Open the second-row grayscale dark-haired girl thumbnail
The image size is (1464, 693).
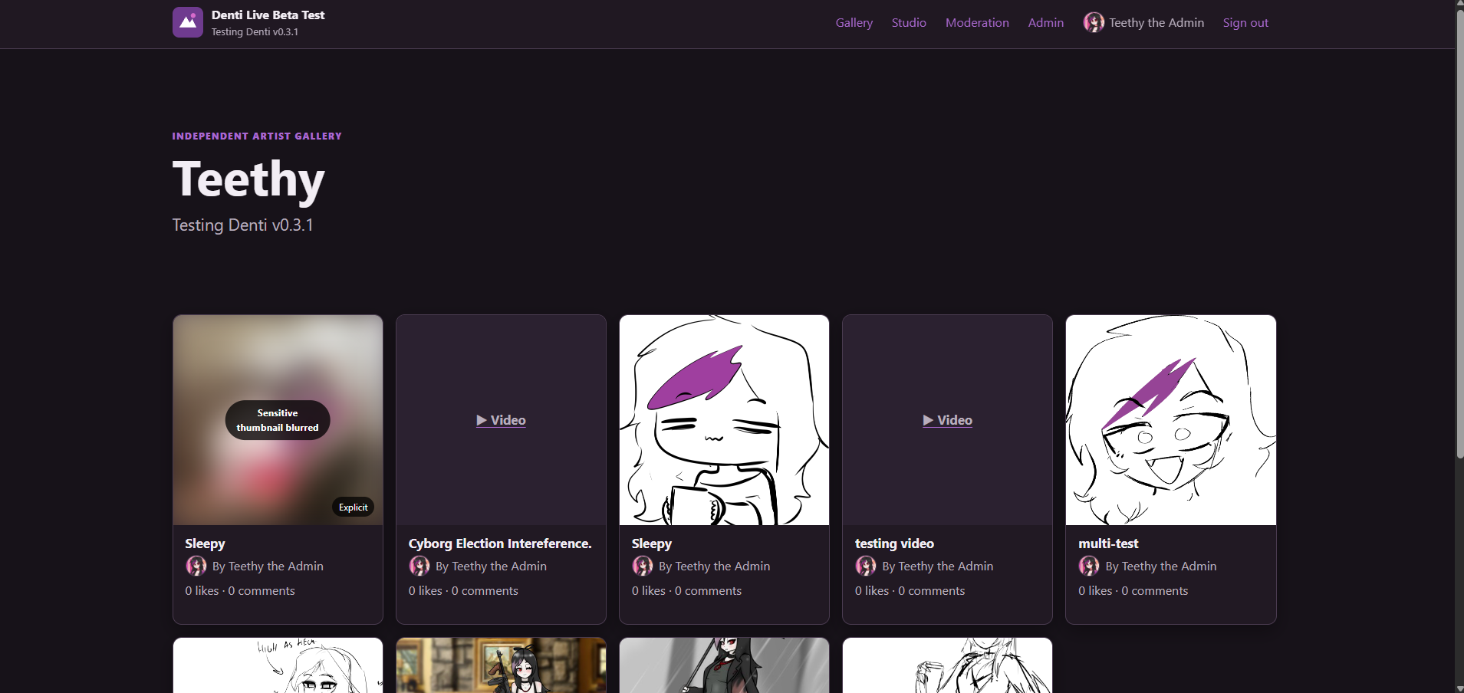tap(724, 665)
